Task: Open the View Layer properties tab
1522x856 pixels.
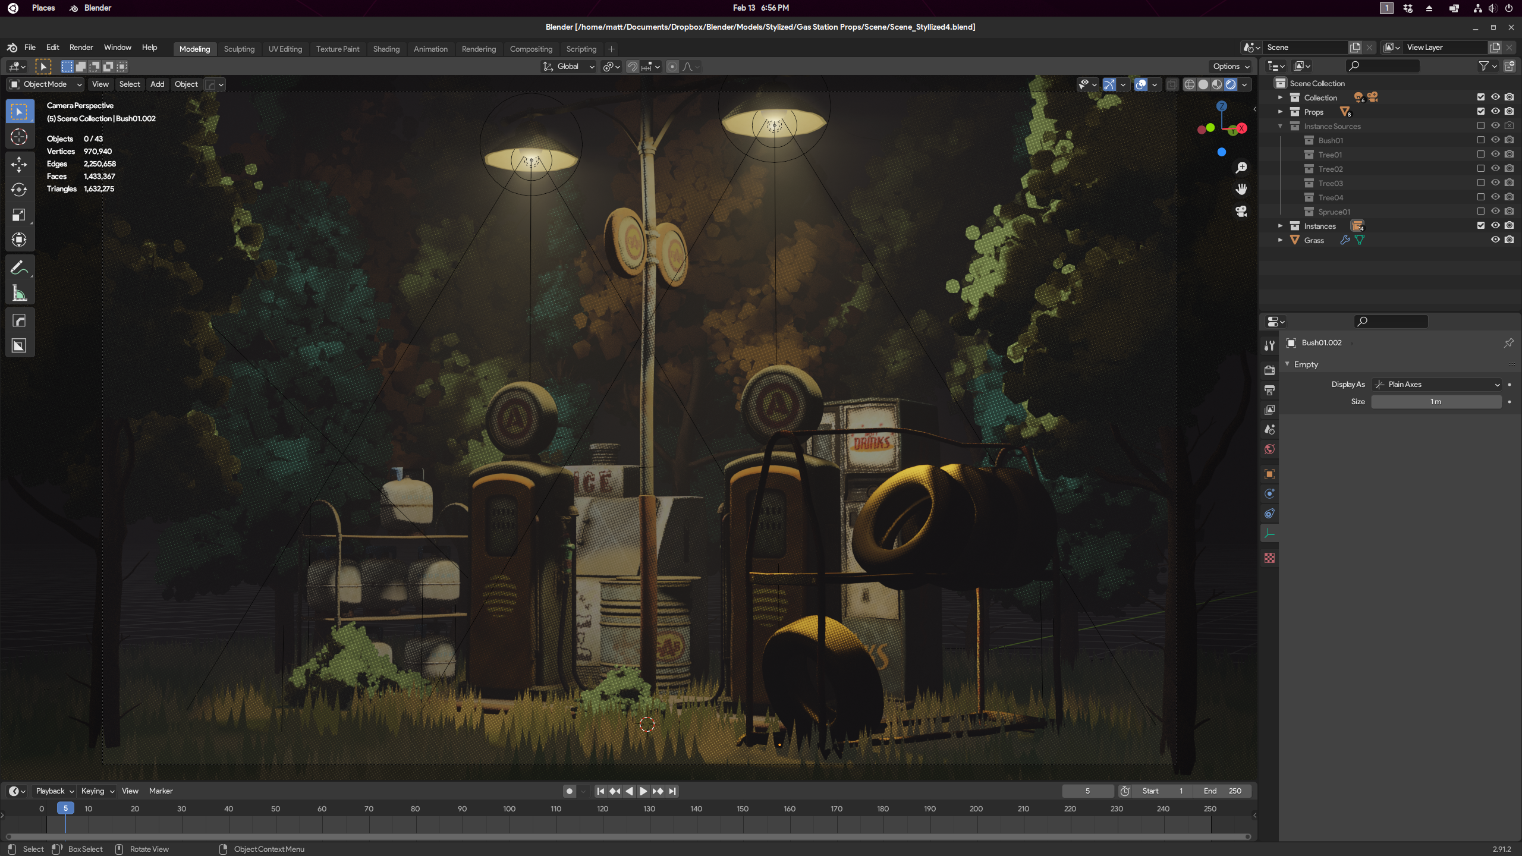Action: pyautogui.click(x=1269, y=410)
